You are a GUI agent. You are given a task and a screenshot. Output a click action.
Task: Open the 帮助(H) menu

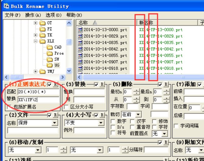[x=74, y=15]
